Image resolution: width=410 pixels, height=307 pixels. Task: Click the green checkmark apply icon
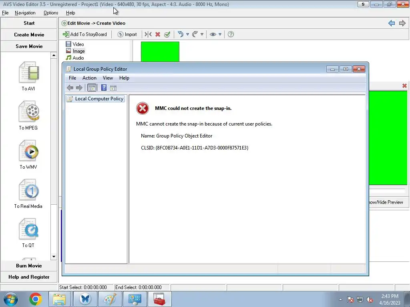tap(167, 34)
